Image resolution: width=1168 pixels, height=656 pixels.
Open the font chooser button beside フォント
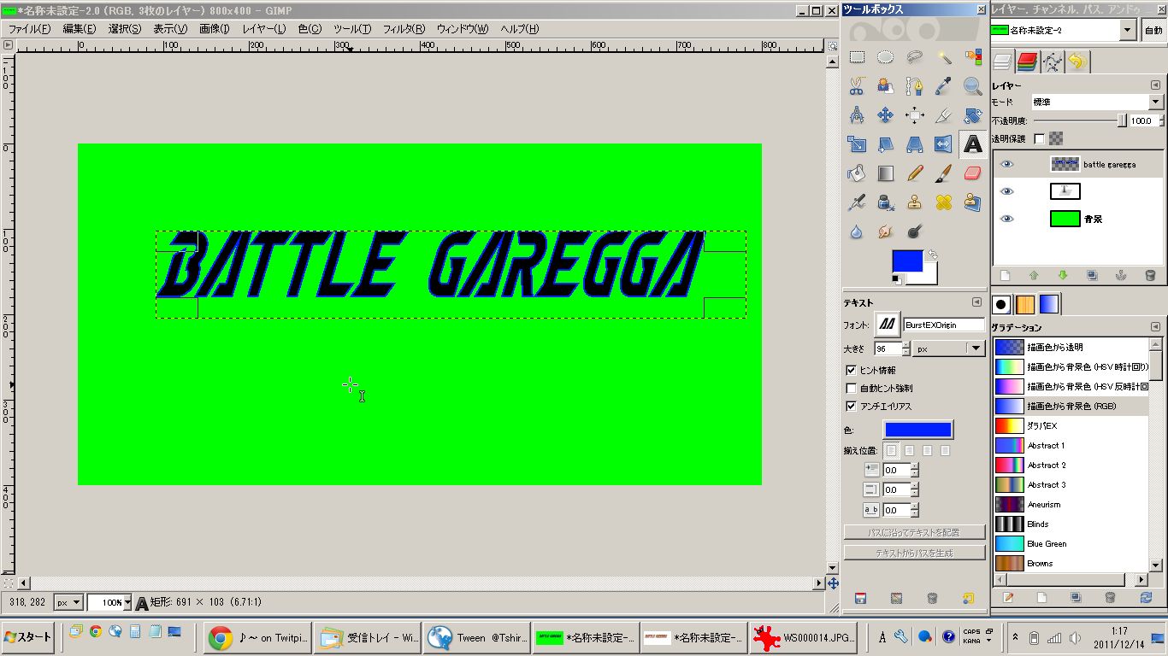pyautogui.click(x=888, y=325)
